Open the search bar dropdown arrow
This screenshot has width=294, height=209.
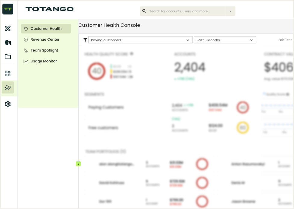(x=230, y=11)
